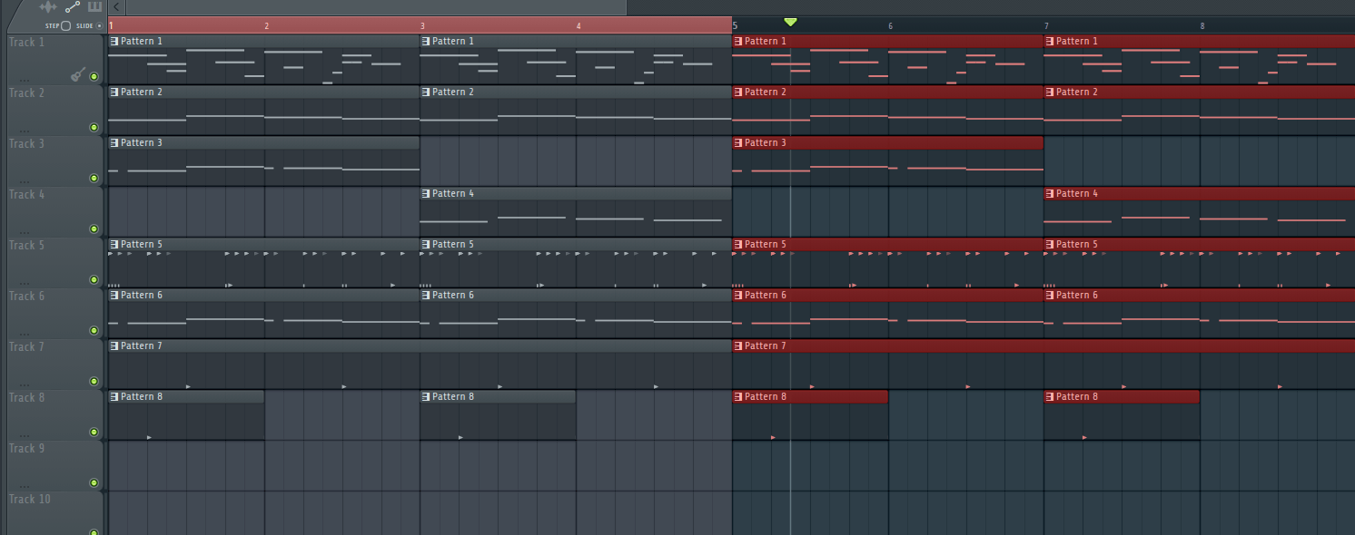The width and height of the screenshot is (1355, 535).
Task: Toggle the STEP editing checkbox
Action: coord(64,25)
